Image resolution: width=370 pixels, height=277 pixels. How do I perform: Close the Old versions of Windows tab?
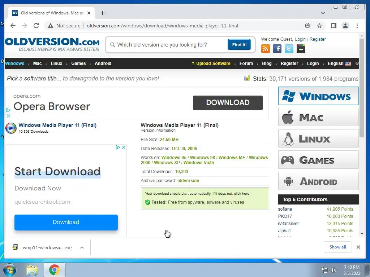89,13
